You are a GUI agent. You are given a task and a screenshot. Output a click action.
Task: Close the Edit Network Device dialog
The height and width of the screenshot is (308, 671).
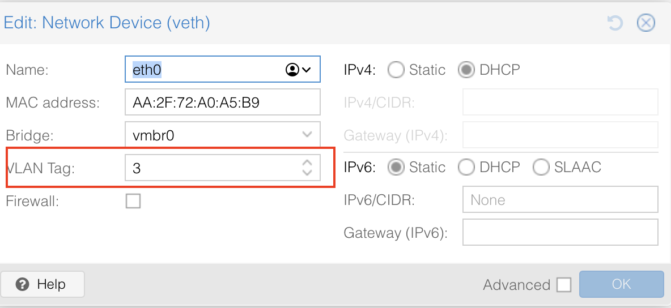click(645, 23)
